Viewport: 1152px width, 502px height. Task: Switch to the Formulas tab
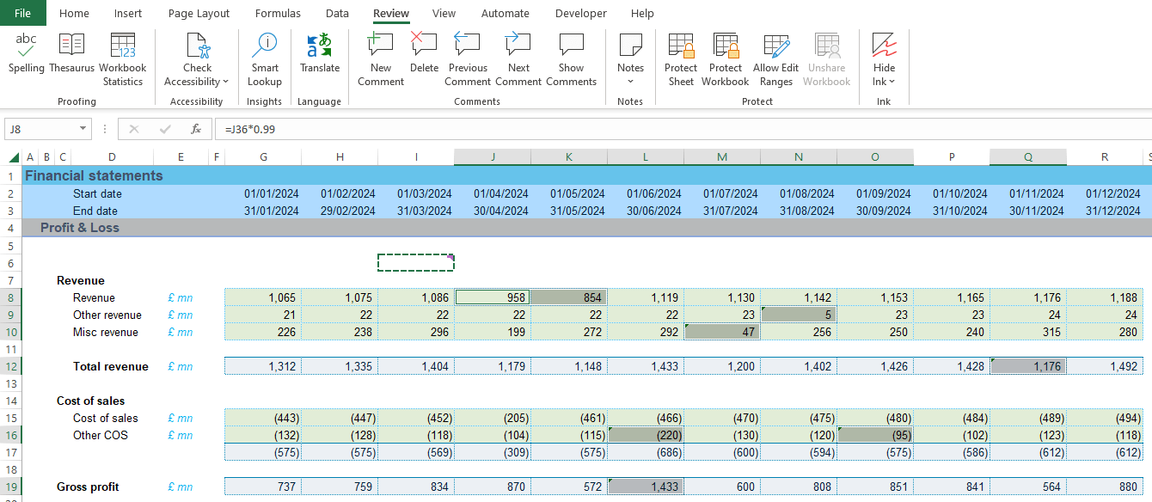278,14
